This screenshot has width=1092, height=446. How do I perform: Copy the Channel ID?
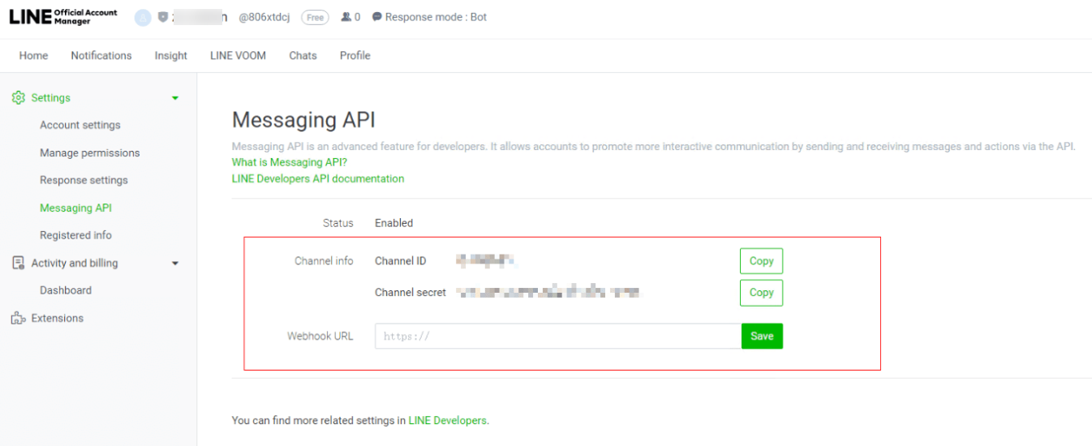click(761, 261)
